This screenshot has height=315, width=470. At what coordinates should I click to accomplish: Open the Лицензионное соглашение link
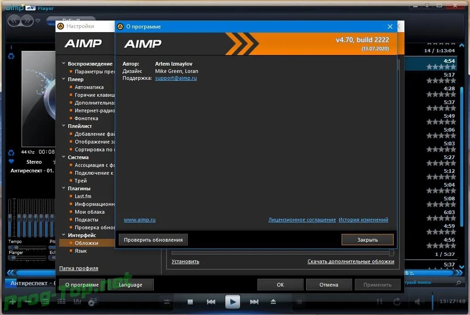302,220
